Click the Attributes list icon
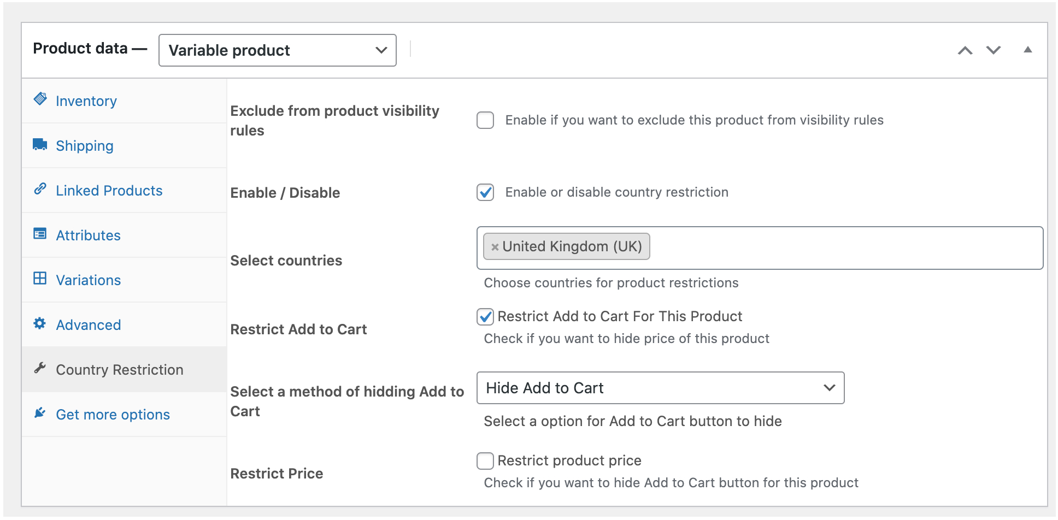Image resolution: width=1058 pixels, height=520 pixels. [40, 234]
